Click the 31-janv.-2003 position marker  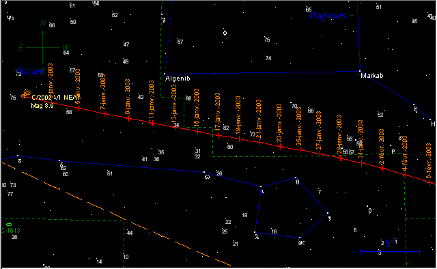click(x=361, y=163)
